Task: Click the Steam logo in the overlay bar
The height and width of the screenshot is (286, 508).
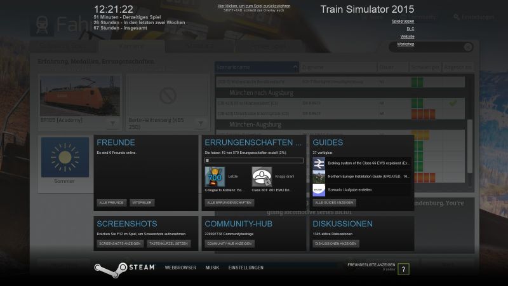Action: click(x=124, y=269)
